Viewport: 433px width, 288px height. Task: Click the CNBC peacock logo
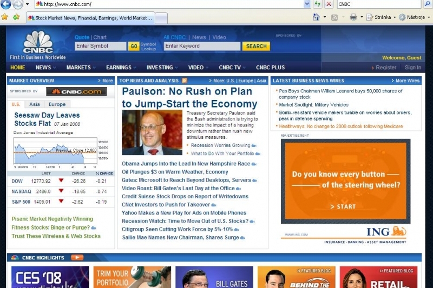coord(38,42)
